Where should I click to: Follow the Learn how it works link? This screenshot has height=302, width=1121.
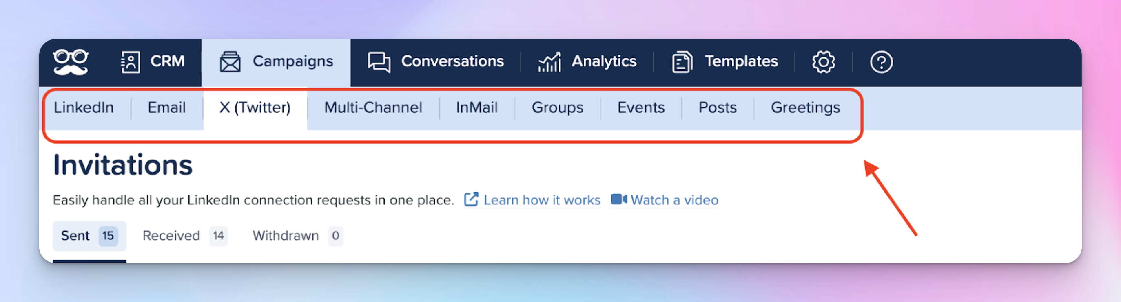point(542,200)
